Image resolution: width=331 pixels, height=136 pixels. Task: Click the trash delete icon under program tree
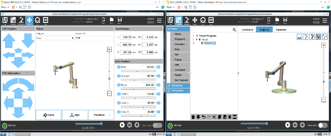230,117
